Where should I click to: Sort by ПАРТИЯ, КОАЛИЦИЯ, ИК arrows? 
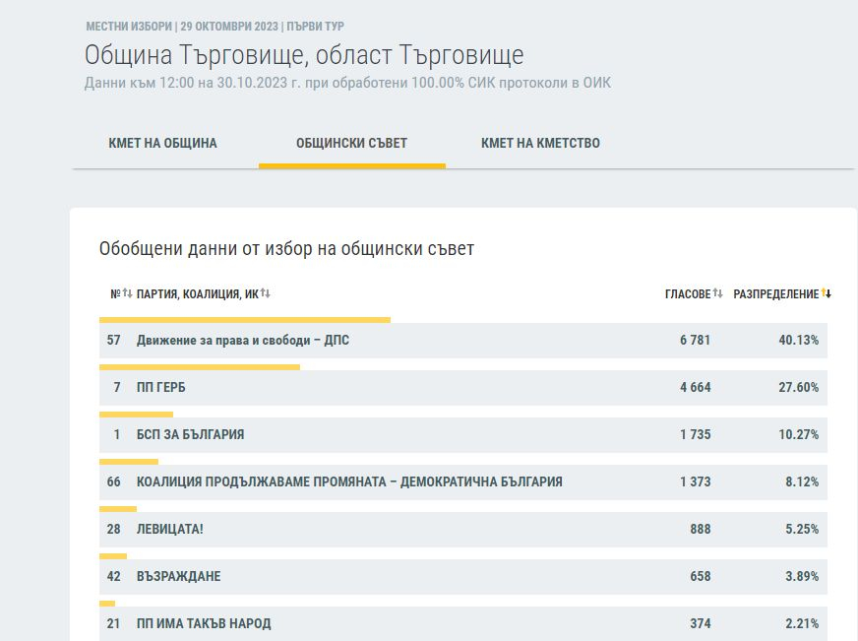(x=266, y=293)
